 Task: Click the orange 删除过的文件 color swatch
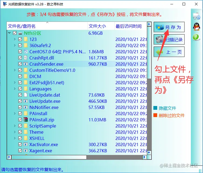(155, 115)
